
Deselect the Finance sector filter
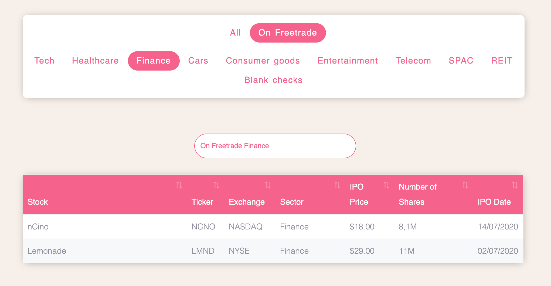154,61
